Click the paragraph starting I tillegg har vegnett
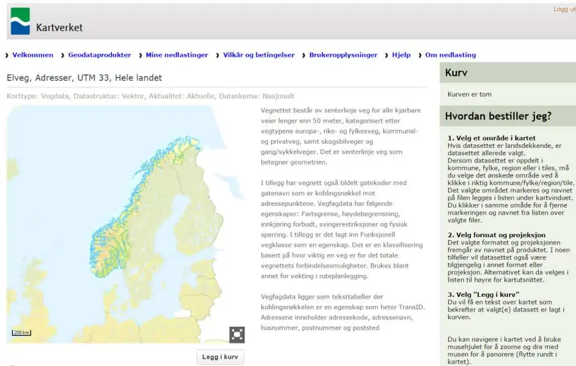 tap(341, 229)
